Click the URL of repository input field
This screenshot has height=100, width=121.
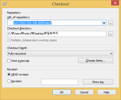pyautogui.click(x=55, y=23)
